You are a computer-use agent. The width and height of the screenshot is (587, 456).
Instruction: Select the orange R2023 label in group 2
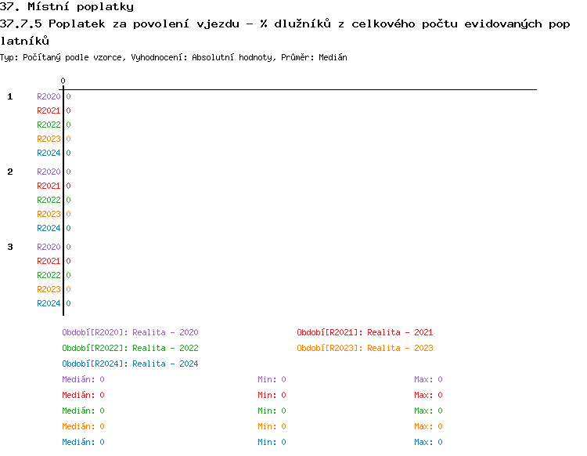49,214
